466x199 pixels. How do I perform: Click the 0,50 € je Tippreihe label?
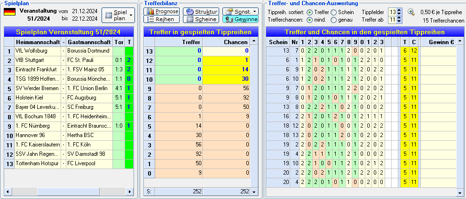pos(442,13)
